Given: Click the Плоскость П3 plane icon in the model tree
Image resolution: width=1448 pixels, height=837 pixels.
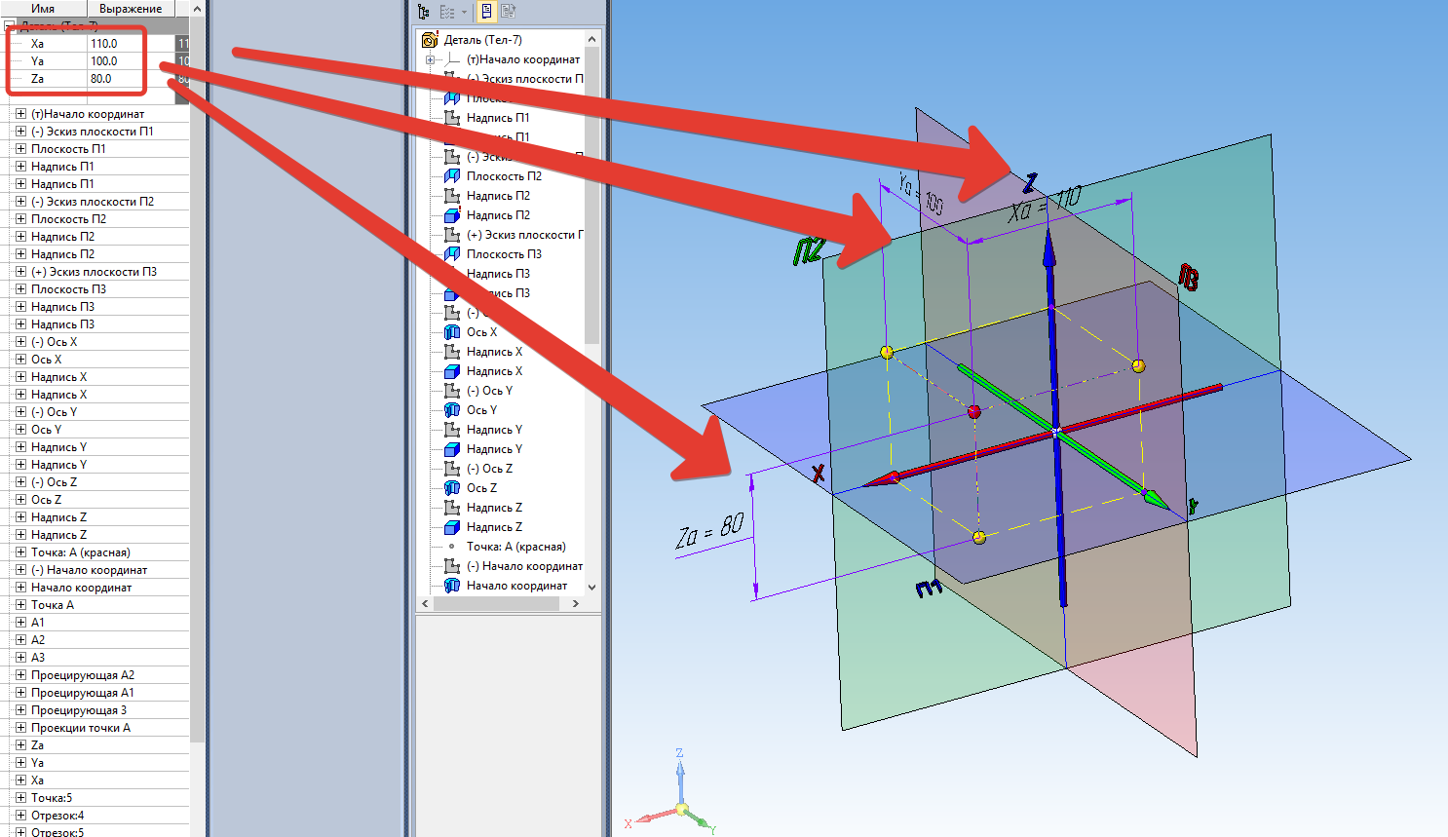Looking at the screenshot, I should point(452,254).
